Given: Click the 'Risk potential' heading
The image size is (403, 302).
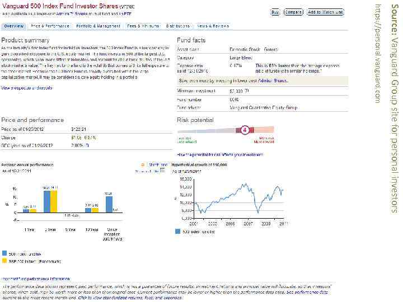Looking at the screenshot, I should point(195,120).
